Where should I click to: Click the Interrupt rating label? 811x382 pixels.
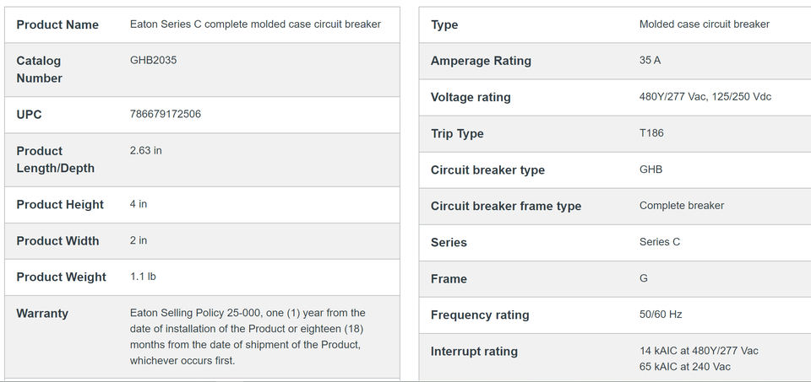(474, 352)
